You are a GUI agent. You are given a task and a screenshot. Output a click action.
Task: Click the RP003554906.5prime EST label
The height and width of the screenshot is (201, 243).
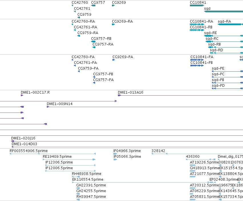click(x=29, y=151)
